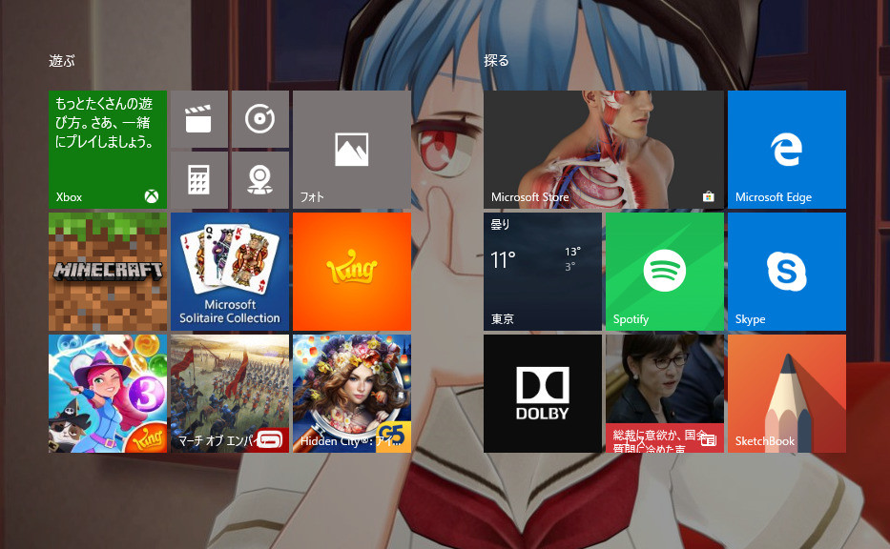Open the Camera webcam tile
890x549 pixels.
point(260,180)
